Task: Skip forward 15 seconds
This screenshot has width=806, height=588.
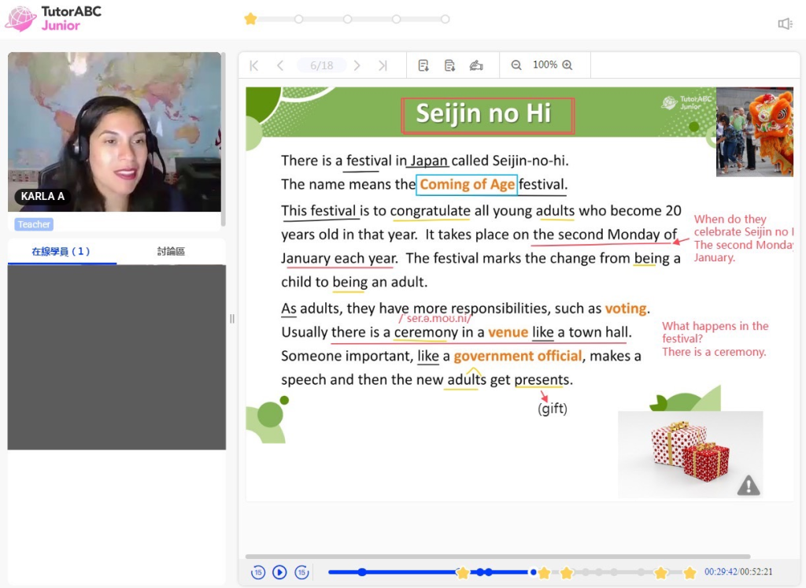Action: pos(301,572)
